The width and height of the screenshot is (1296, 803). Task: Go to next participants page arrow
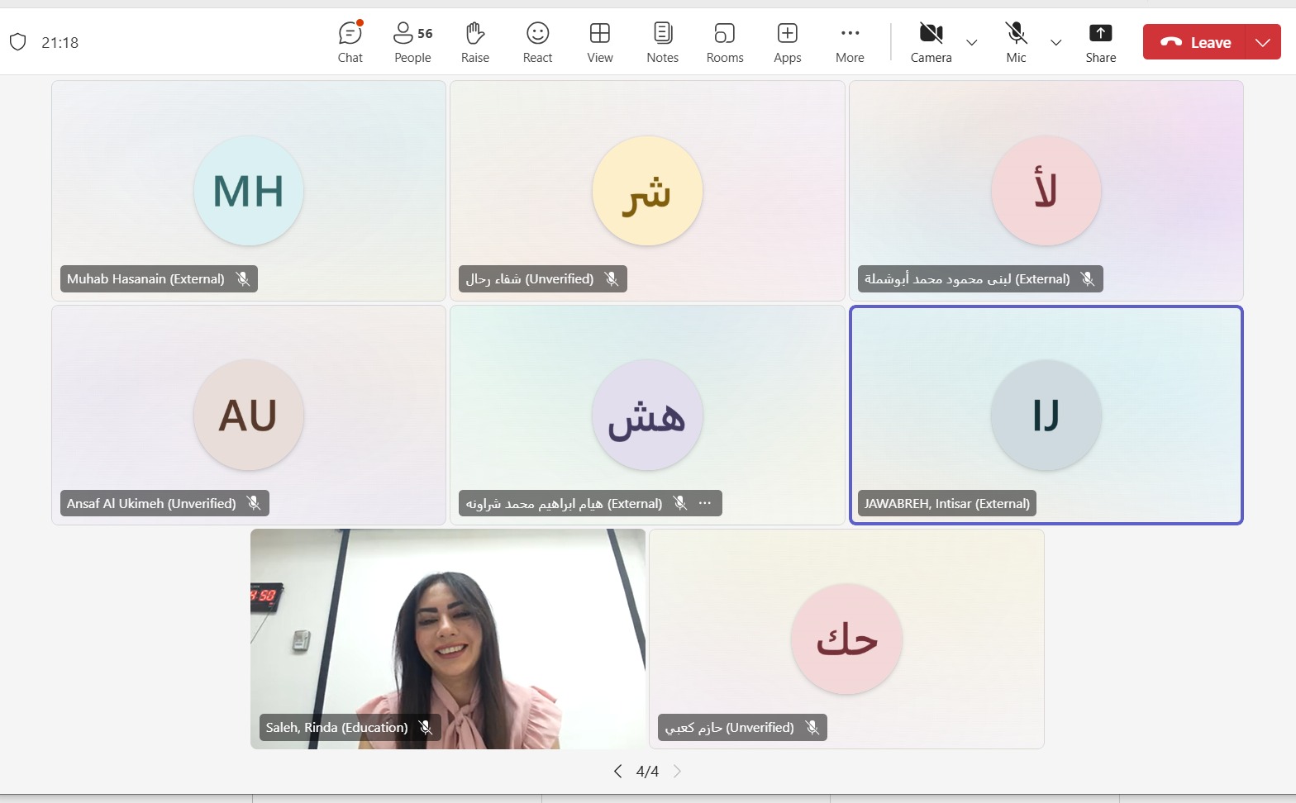coord(678,772)
